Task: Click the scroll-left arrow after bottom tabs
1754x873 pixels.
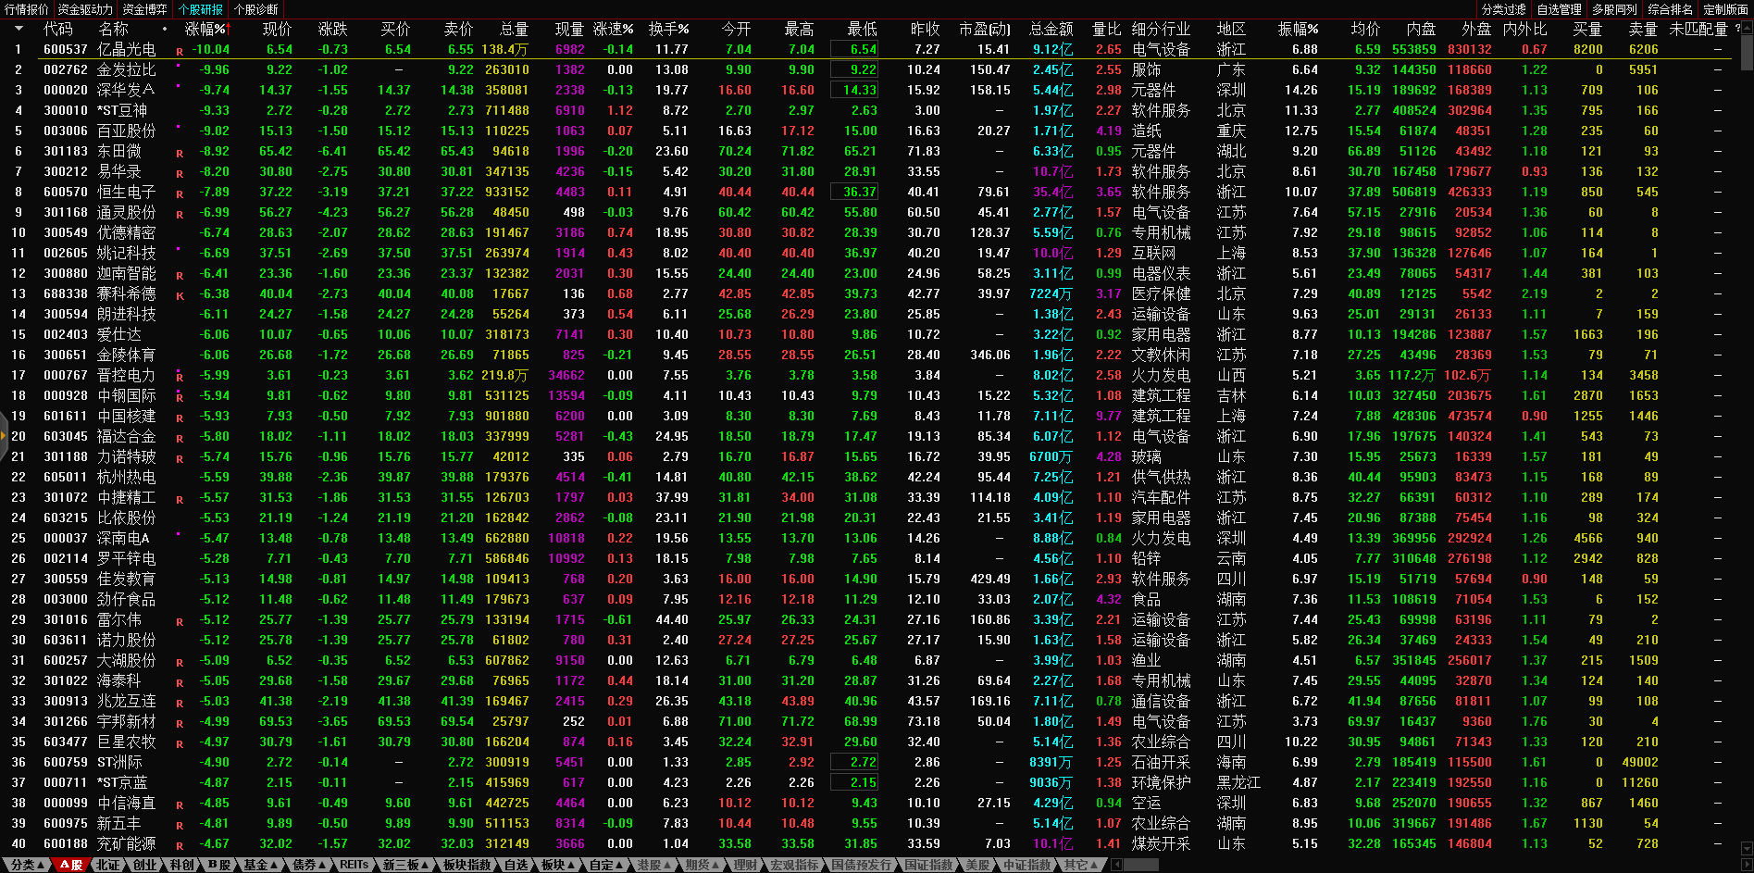Action: click(1116, 865)
